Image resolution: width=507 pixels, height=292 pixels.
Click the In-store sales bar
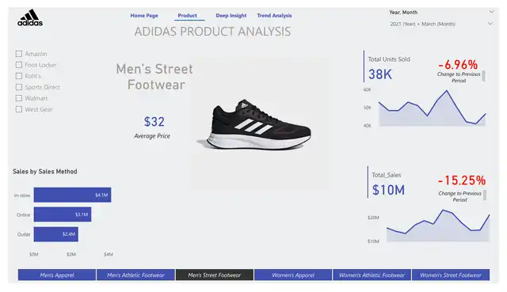tap(72, 195)
